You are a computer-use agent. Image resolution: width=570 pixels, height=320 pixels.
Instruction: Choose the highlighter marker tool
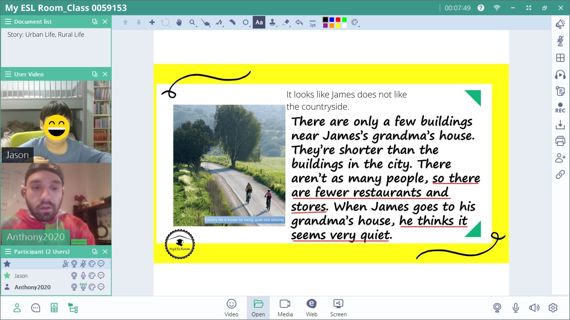tap(232, 22)
